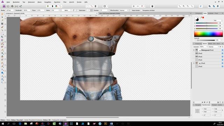The width and height of the screenshot is (224, 126).
Task: Select the Clone Brush stamp tool
Action: point(2,56)
